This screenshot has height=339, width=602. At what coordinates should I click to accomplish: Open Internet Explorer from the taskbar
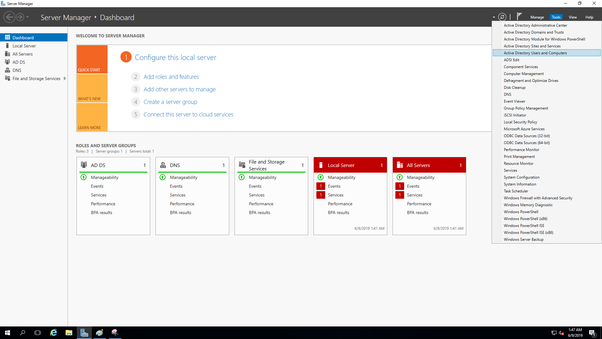point(54,333)
